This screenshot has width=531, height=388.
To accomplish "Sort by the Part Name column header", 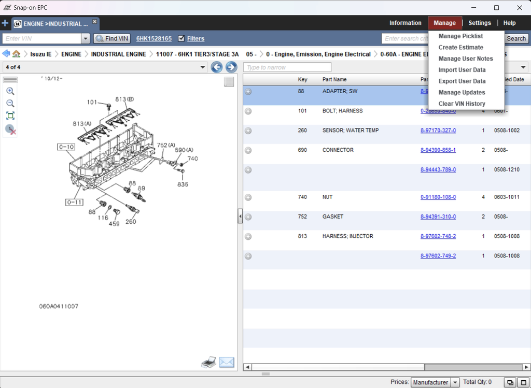I will (334, 79).
